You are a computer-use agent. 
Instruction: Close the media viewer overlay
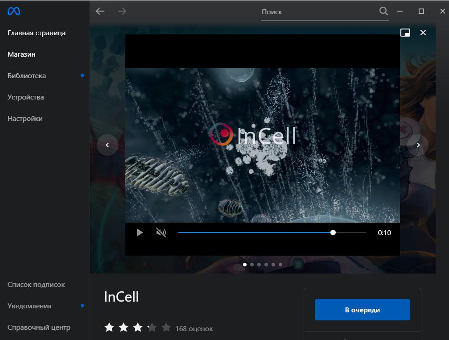click(423, 33)
